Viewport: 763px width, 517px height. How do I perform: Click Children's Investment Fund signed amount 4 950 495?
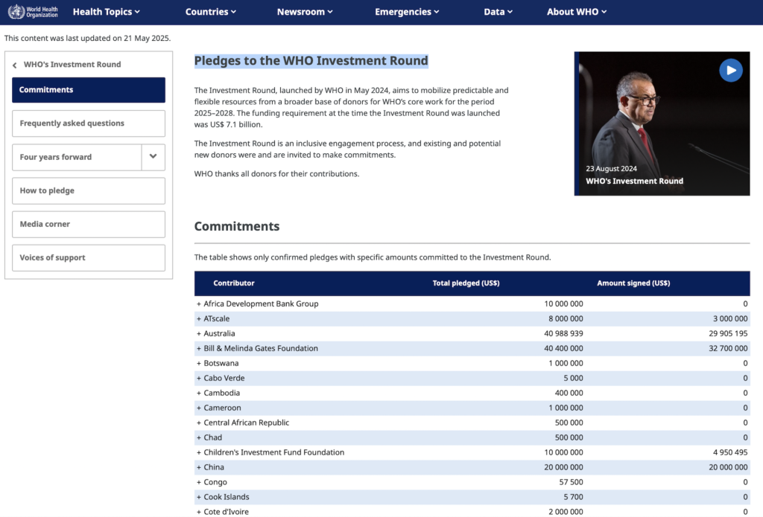(x=730, y=452)
